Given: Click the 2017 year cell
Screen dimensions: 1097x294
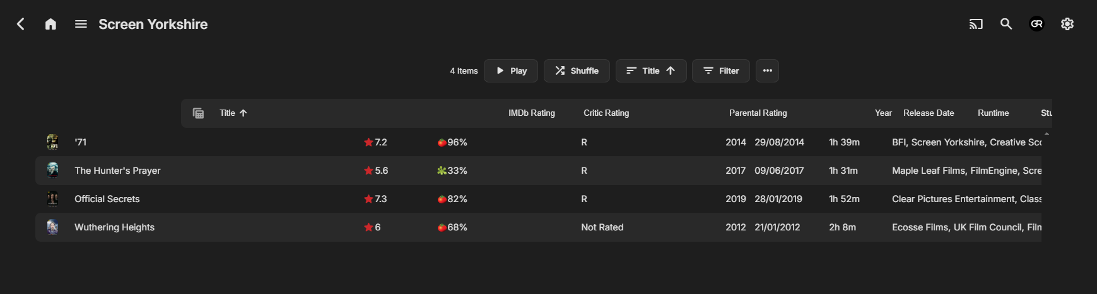Looking at the screenshot, I should [x=736, y=171].
